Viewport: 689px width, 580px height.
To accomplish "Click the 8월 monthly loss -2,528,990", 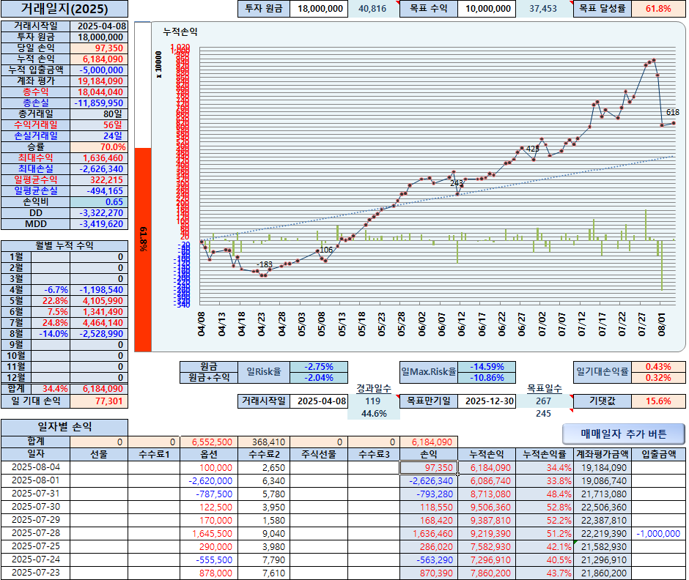I will click(x=99, y=334).
